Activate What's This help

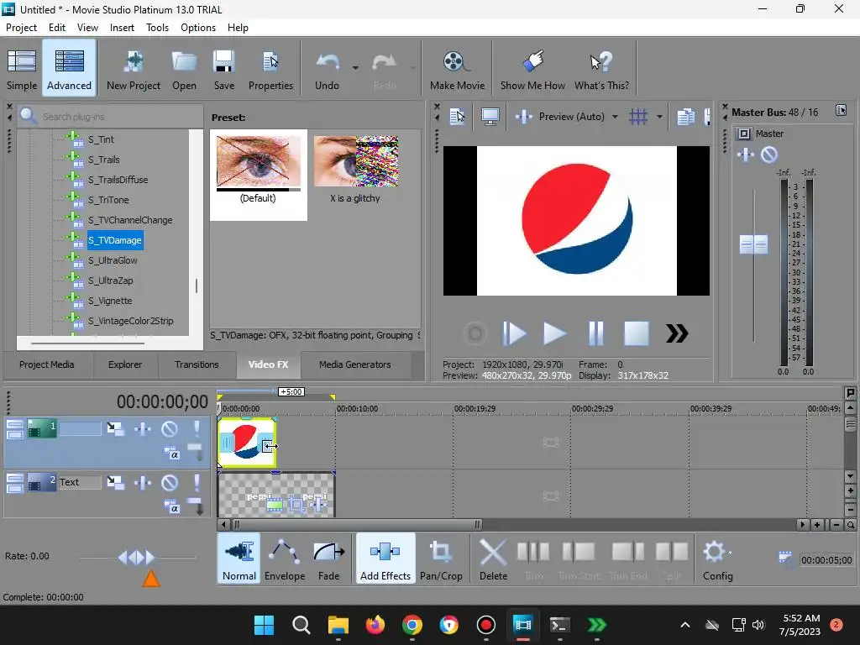point(601,69)
